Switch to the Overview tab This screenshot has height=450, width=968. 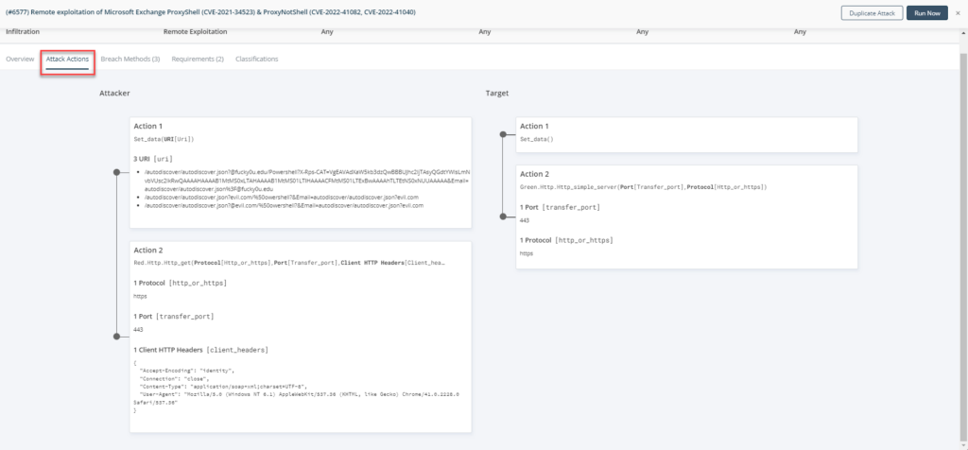tap(20, 60)
